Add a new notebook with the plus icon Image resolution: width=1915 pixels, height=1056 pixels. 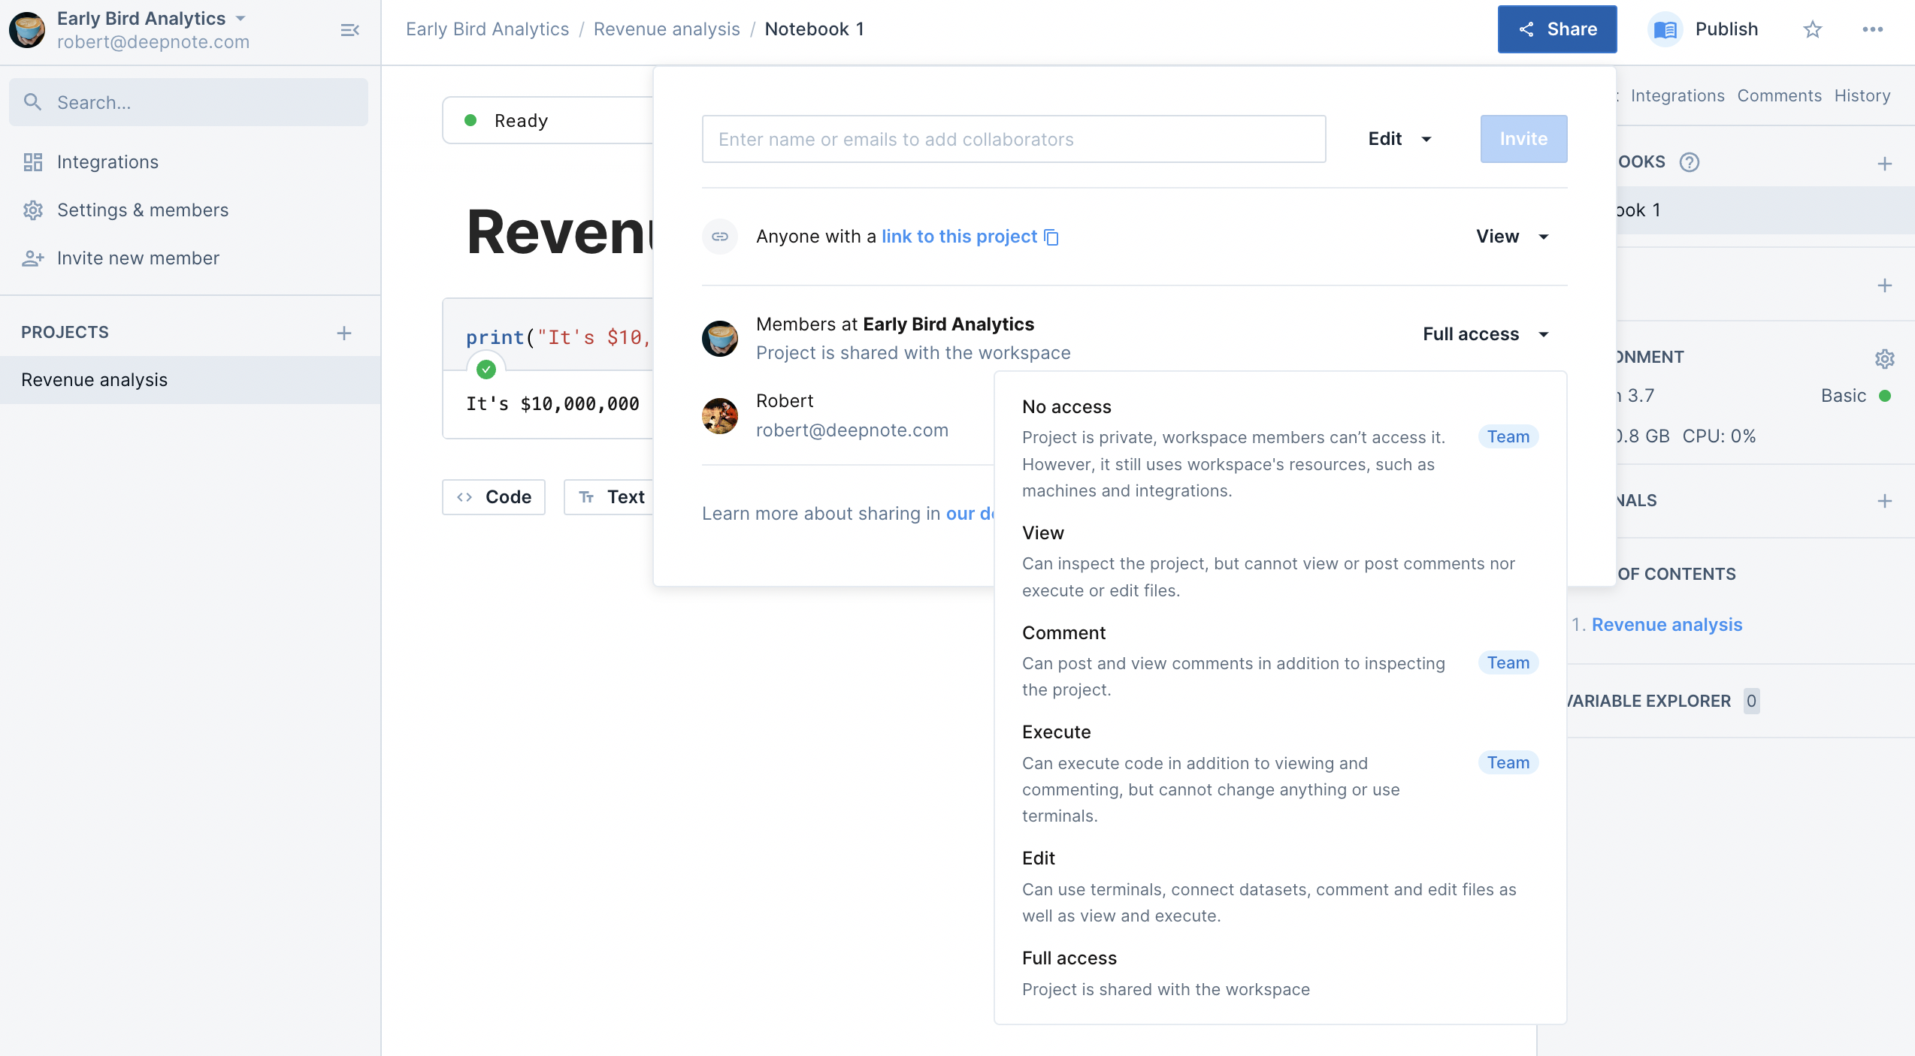pos(1884,164)
